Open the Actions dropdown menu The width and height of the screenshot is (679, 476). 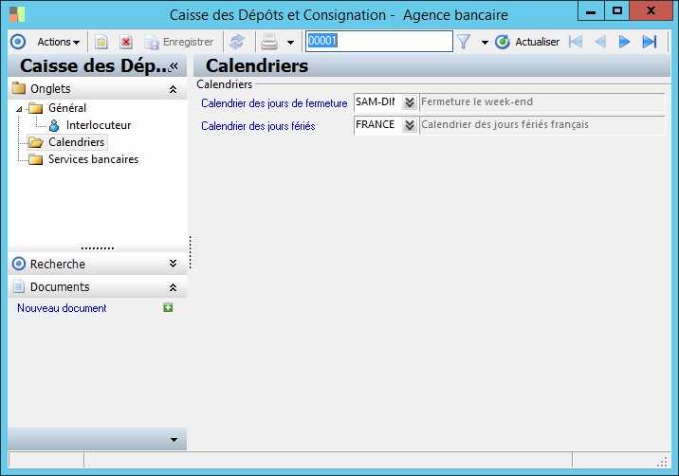click(58, 42)
